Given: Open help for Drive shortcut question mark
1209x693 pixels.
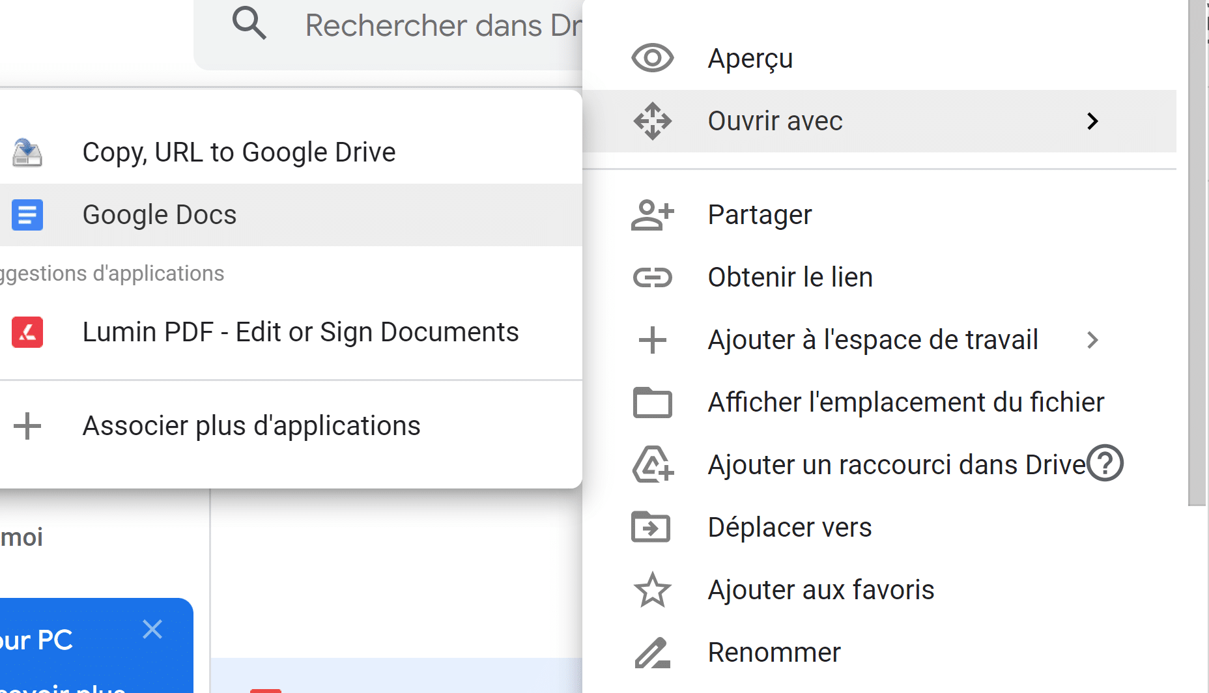Looking at the screenshot, I should pyautogui.click(x=1105, y=463).
